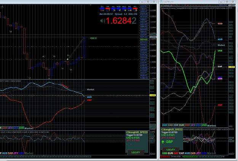This screenshot has width=238, height=161.
Task: Switch chart to AUDJPY symbol
Action: 144,73
